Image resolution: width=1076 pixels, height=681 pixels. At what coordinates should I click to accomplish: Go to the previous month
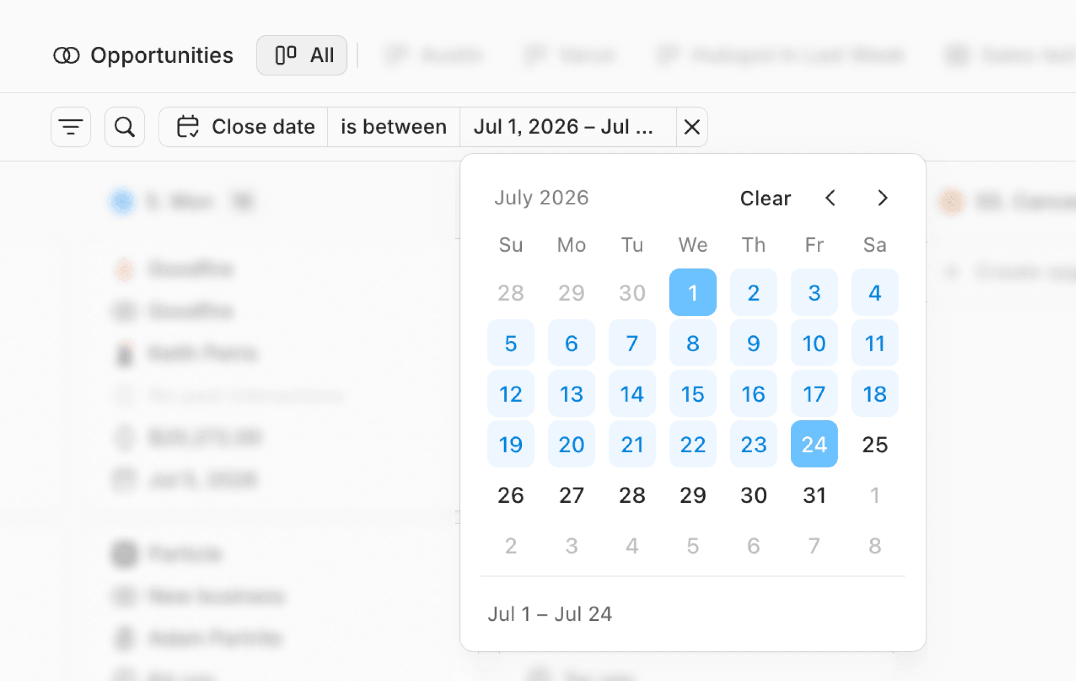(x=830, y=198)
